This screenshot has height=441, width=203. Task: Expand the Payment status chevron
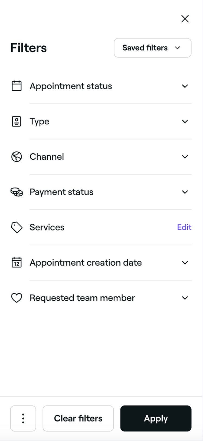[x=185, y=192]
